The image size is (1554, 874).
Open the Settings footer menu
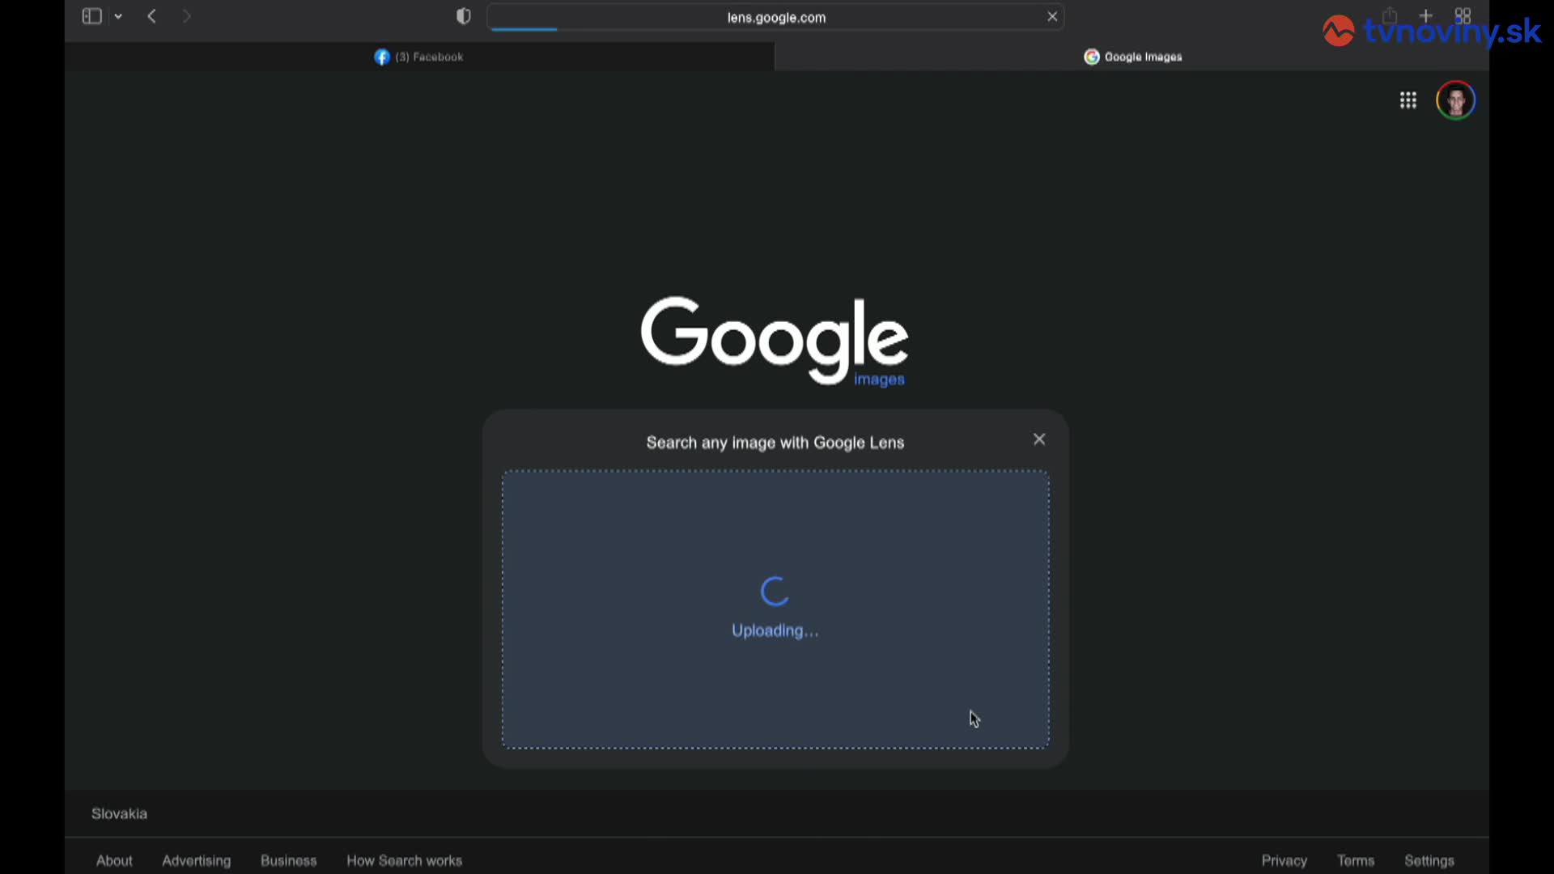pos(1429,860)
